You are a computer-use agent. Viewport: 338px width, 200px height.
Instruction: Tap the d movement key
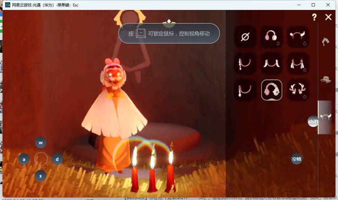click(x=57, y=159)
